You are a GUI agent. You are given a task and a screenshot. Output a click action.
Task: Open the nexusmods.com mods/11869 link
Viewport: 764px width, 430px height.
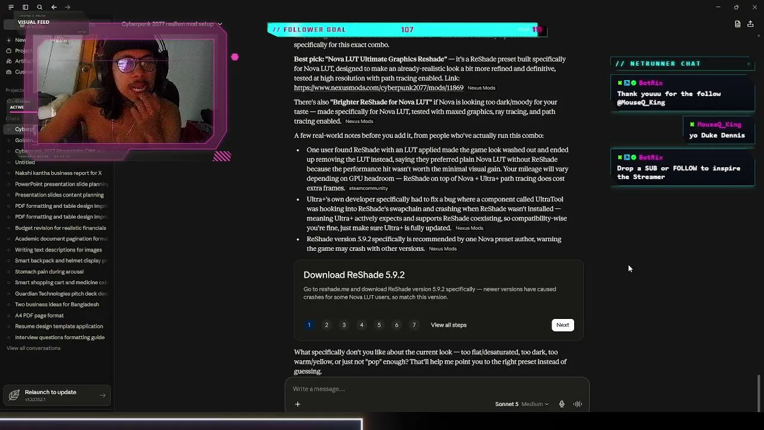378,88
